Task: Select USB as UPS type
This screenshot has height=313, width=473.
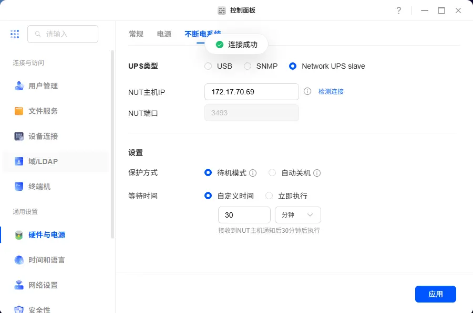Action: click(208, 66)
